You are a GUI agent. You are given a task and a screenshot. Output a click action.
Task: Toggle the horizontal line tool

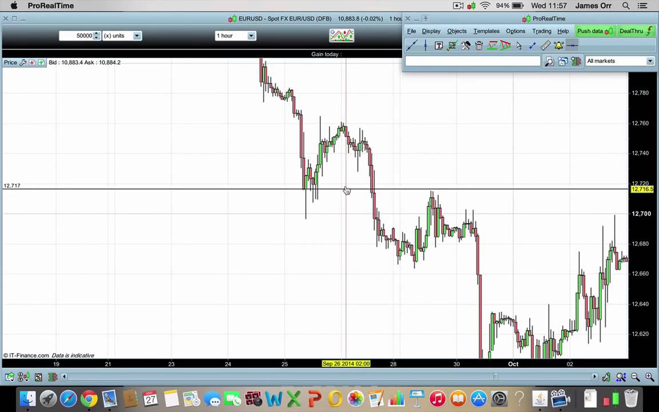(x=572, y=45)
